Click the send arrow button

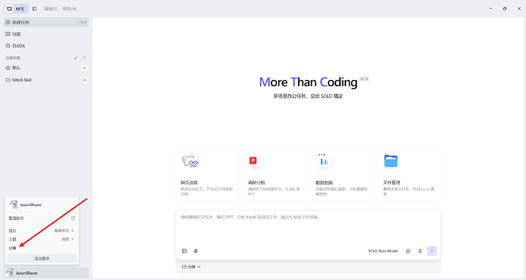coord(431,251)
